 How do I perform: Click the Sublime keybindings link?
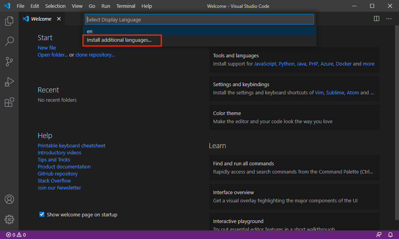[x=335, y=93]
